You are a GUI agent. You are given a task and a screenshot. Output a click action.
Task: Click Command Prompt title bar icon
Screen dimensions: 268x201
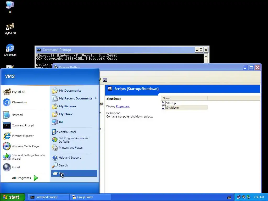39,50
